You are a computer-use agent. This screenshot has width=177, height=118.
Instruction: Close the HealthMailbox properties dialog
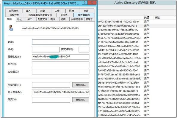tap(92, 2)
